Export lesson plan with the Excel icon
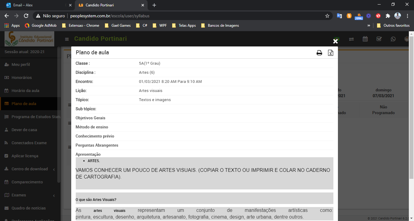414x221 pixels. click(330, 53)
